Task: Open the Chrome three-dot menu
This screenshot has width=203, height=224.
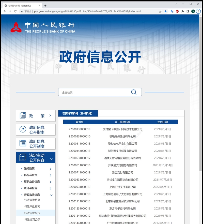Action: [198, 11]
